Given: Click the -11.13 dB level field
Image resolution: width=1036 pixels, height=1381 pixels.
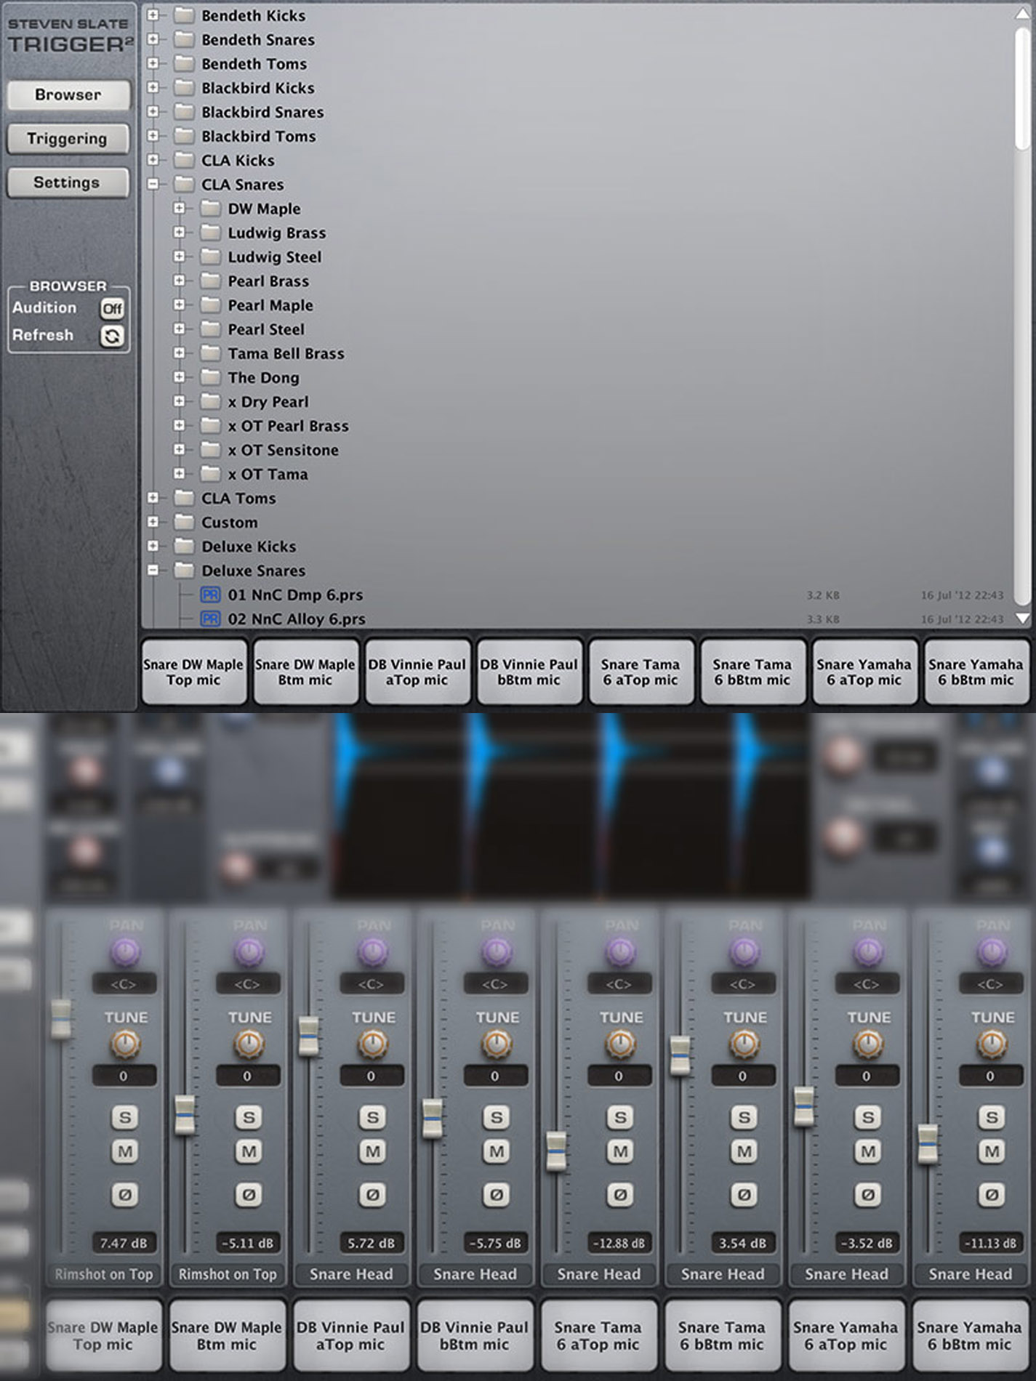Looking at the screenshot, I should coord(991,1243).
